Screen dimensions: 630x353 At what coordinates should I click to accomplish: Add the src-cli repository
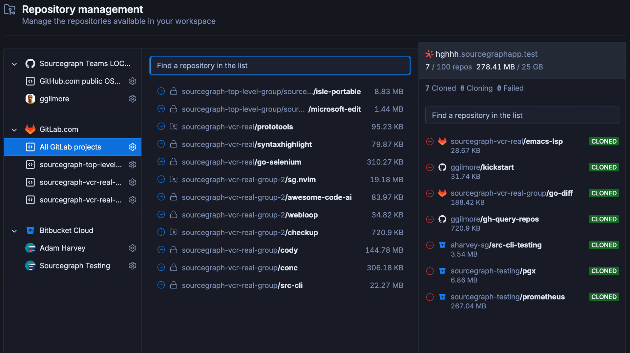[x=161, y=285]
